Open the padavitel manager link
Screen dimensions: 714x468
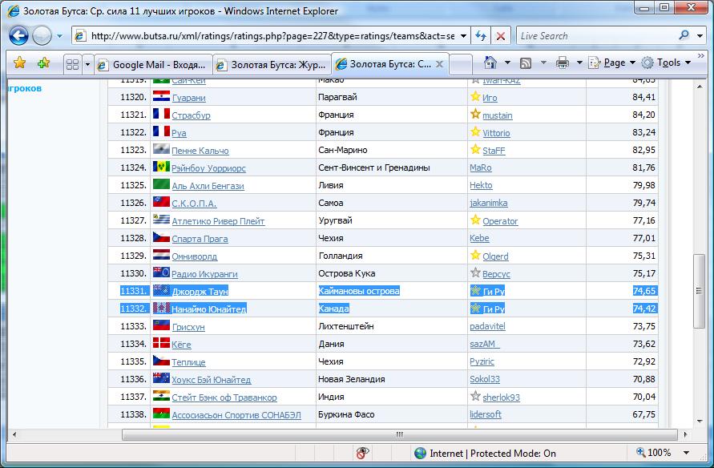486,327
